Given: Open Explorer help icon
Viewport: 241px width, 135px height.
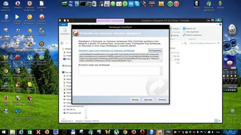Looking at the screenshot, I should [220, 24].
